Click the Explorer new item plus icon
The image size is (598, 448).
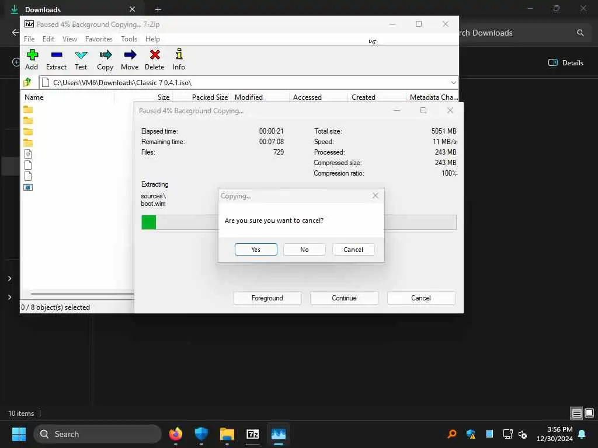[16, 62]
